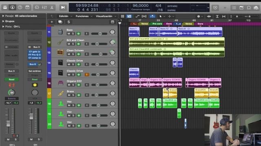Click the tempo value 96,0000
This screenshot has height=146, width=261.
click(x=140, y=5)
